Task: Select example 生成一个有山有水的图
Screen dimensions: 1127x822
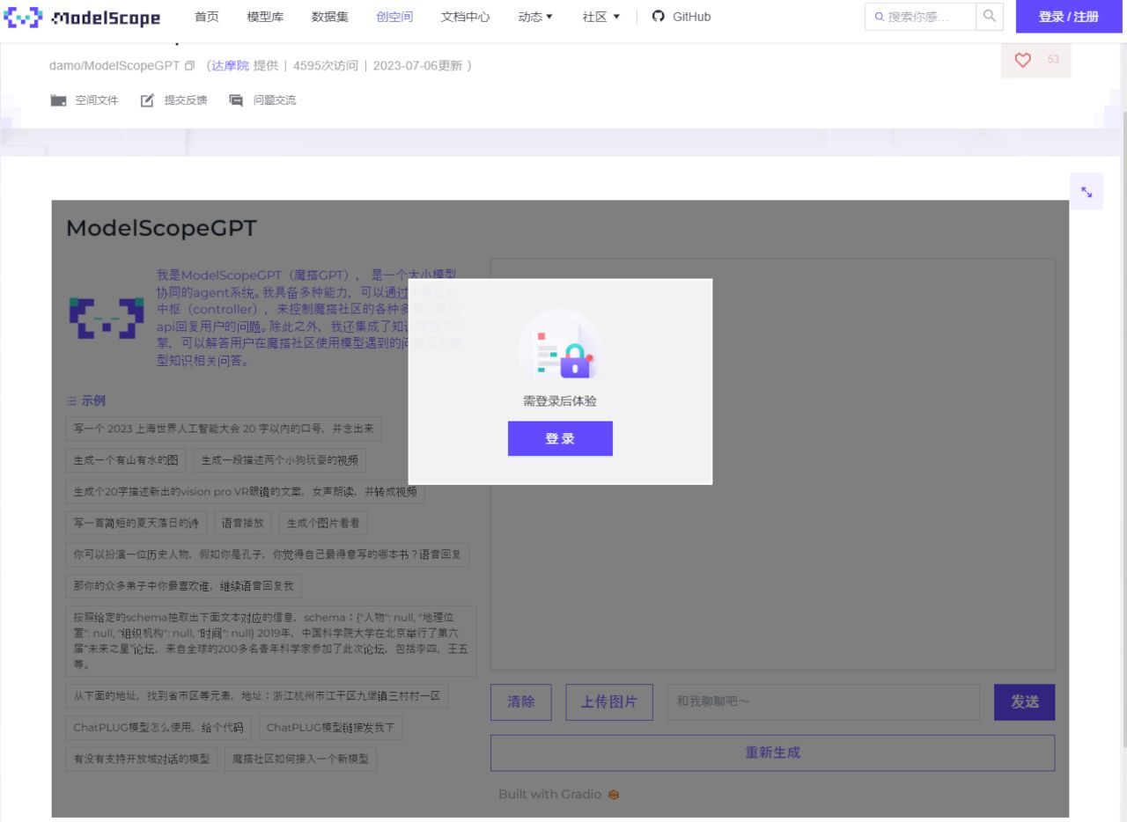Action: click(x=126, y=460)
